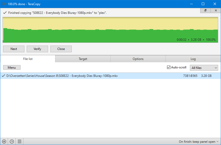Uncheck the Auto-scroll checkbox

tap(169, 67)
